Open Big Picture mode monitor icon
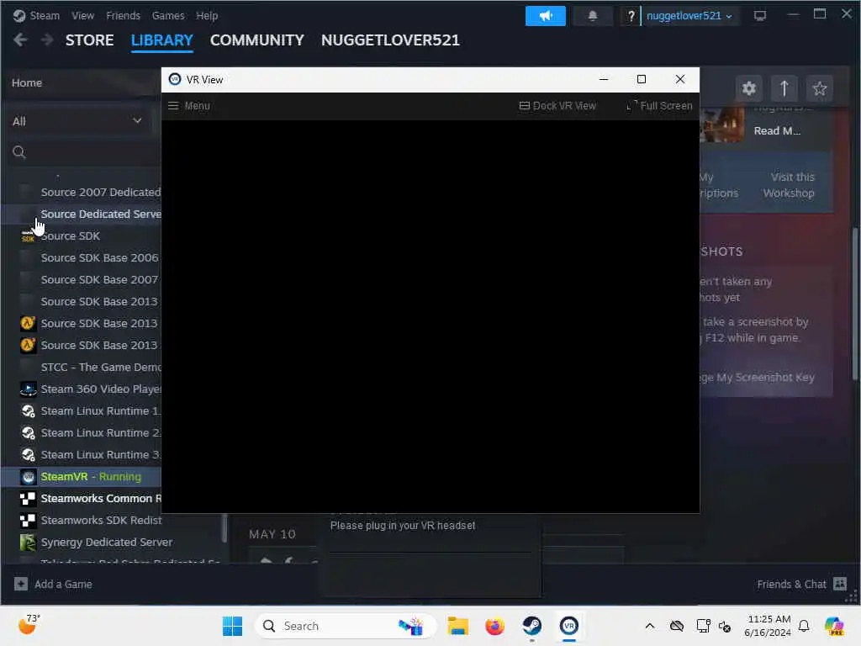Viewport: 861px width, 646px height. tap(760, 15)
